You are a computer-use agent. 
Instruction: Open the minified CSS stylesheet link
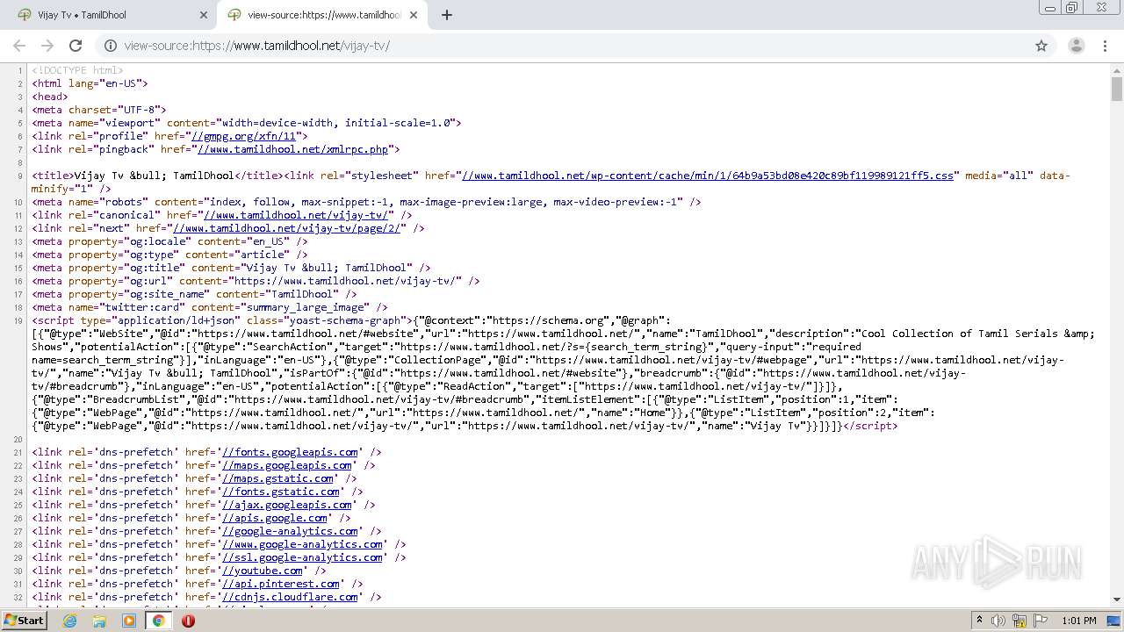pos(707,176)
